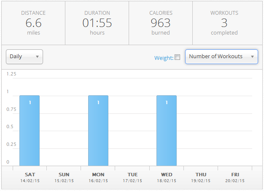Select the Distance 6.6 miles stat tile
The image size is (264, 191).
click(x=33, y=23)
